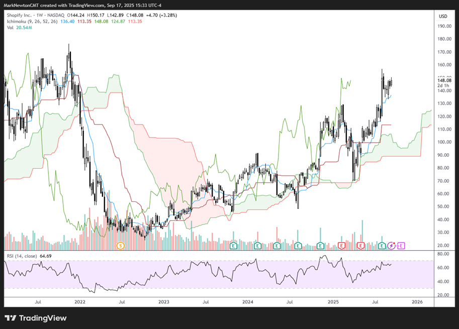The height and width of the screenshot is (329, 459).
Task: Click the volume value 20.54M in legend
Action: (x=24, y=28)
